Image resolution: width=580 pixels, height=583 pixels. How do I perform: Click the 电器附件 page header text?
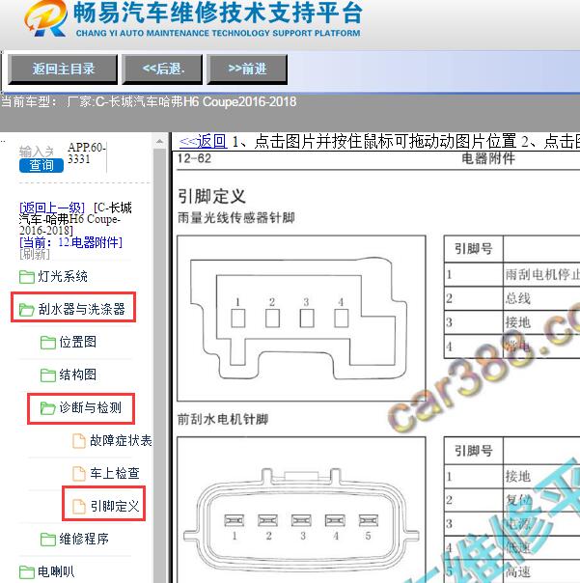click(x=487, y=158)
